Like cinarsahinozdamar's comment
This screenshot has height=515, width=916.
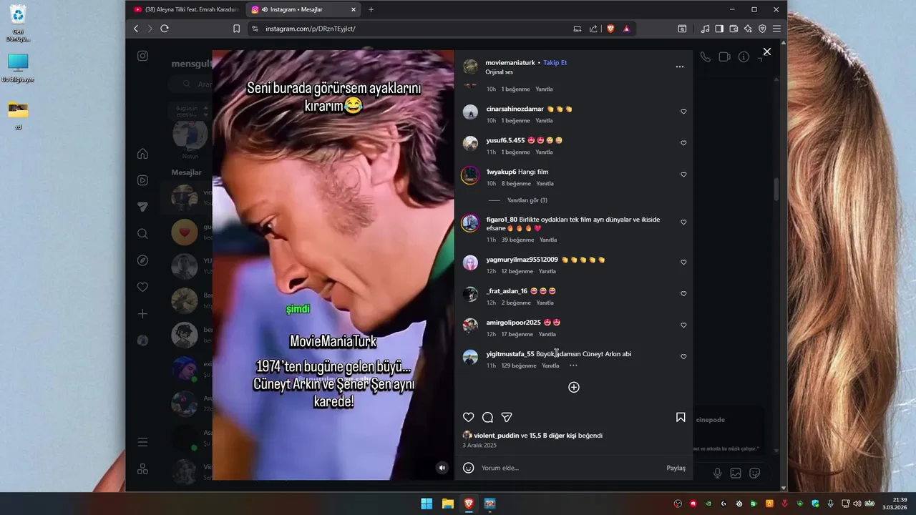click(x=683, y=112)
